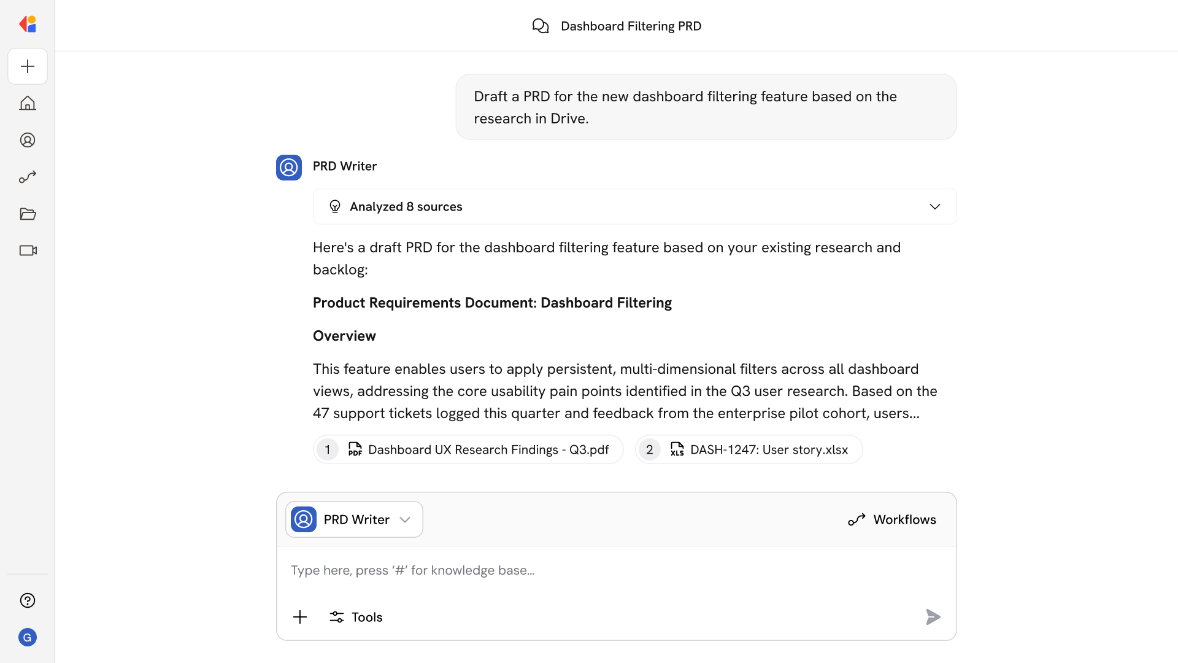Open the agents profile icon in sidebar

click(28, 140)
